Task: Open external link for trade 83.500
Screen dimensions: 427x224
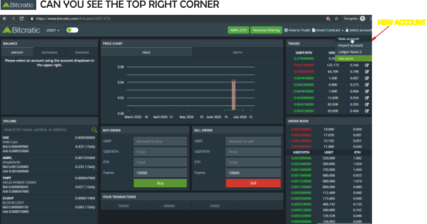Action: (x=367, y=104)
